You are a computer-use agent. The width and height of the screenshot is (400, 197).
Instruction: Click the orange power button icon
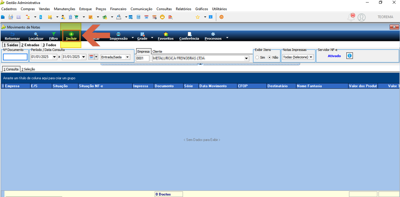(221, 17)
